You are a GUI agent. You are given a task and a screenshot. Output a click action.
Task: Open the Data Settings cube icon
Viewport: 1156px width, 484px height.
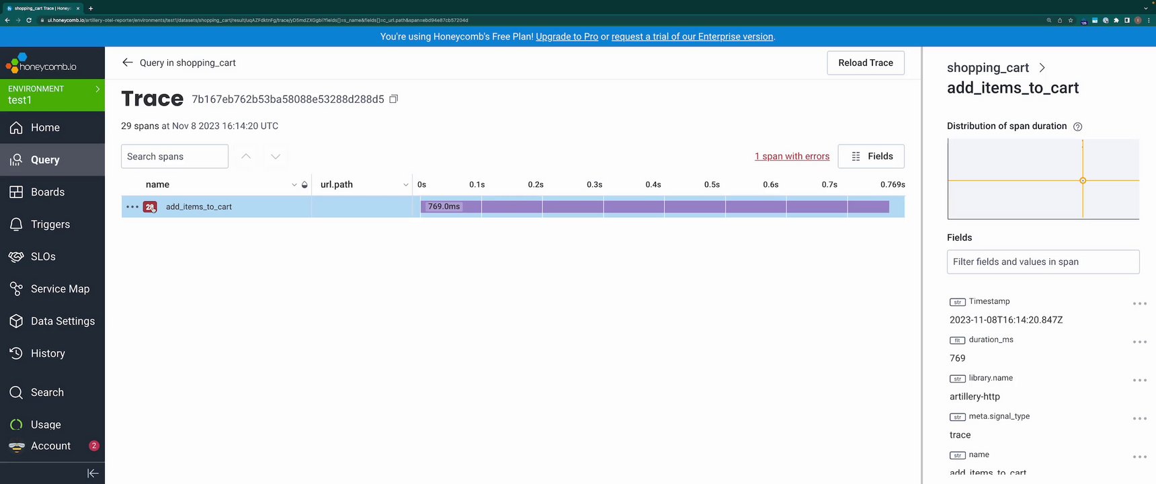point(17,321)
